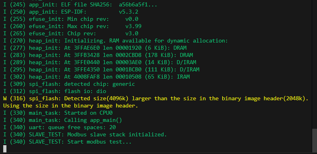317x154 pixels.
Task: Click the heap_init line with 178 KiB DRAM
Action: pos(98,55)
